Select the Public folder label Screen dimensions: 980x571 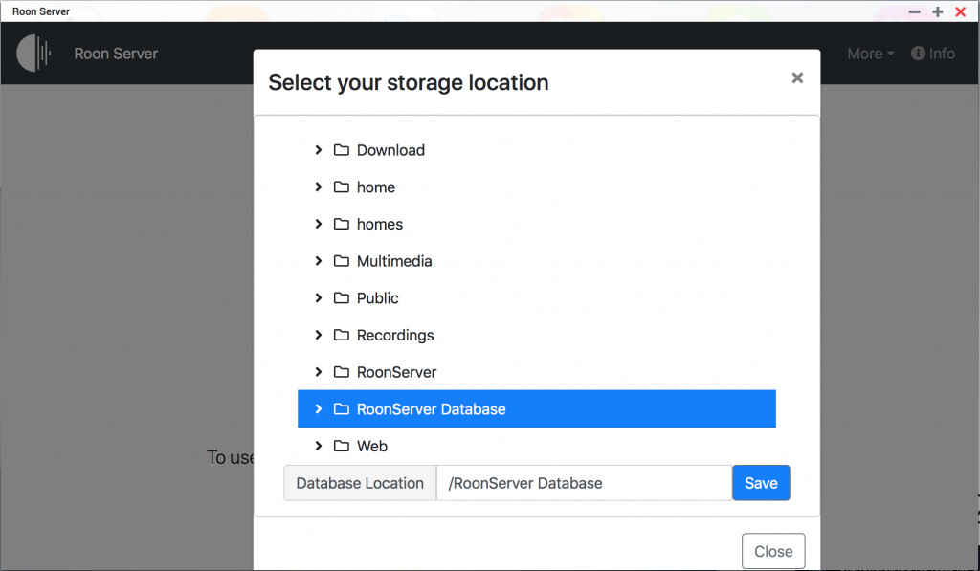378,298
